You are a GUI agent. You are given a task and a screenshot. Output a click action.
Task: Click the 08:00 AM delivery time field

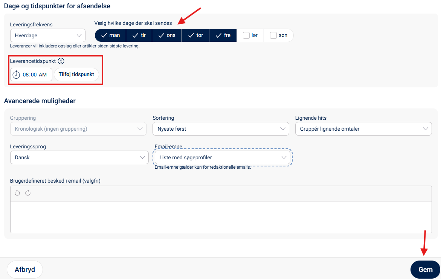point(31,75)
